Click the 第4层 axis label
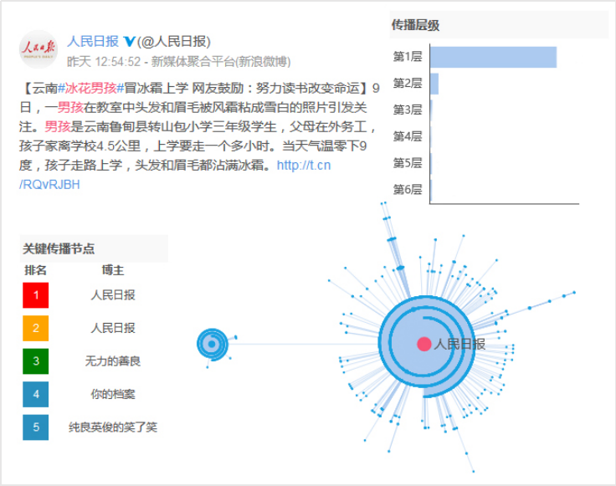 click(408, 136)
